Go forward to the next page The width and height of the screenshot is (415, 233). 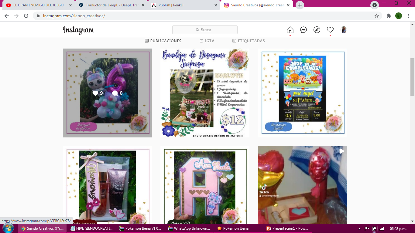point(16,16)
